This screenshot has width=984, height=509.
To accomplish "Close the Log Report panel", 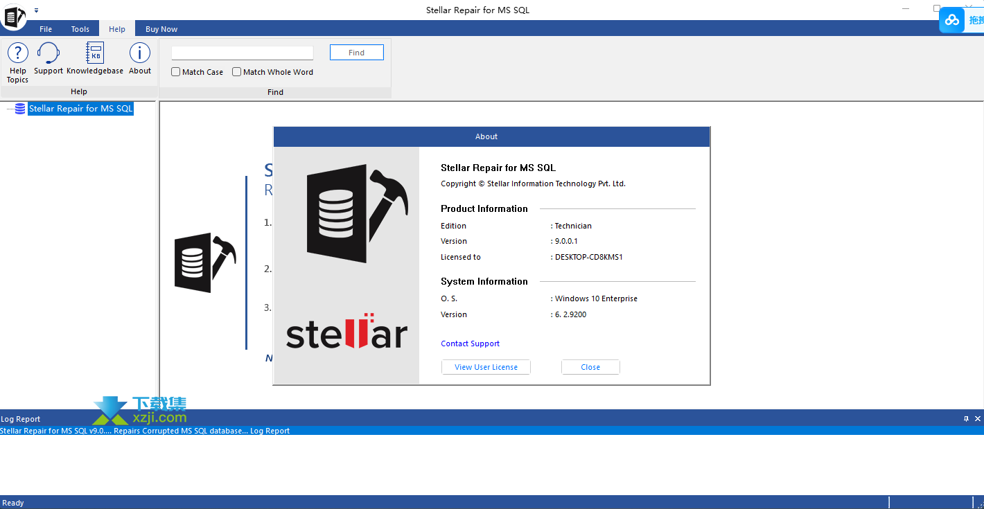I will [978, 419].
